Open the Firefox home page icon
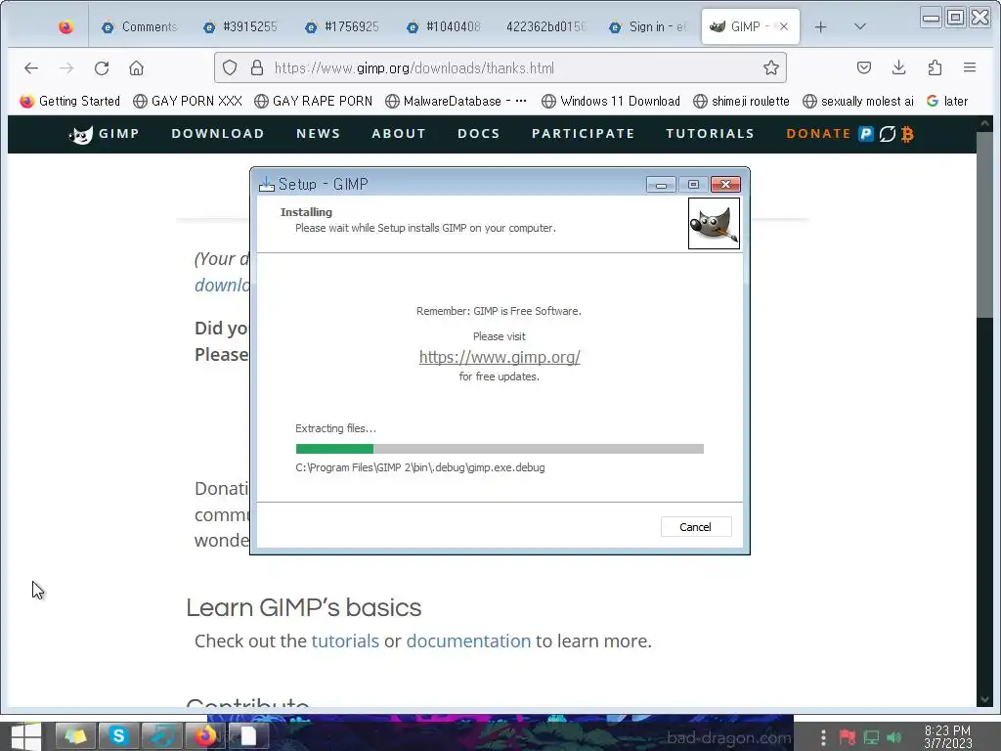Image resolution: width=1001 pixels, height=751 pixels. point(136,67)
